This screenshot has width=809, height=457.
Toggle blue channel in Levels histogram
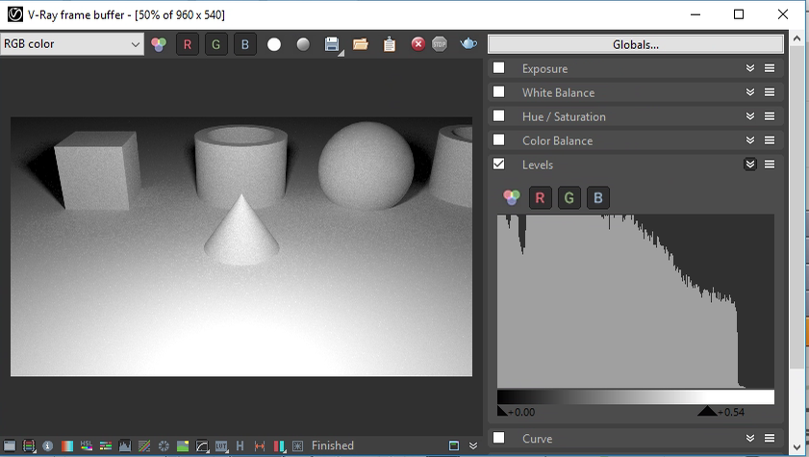[598, 197]
